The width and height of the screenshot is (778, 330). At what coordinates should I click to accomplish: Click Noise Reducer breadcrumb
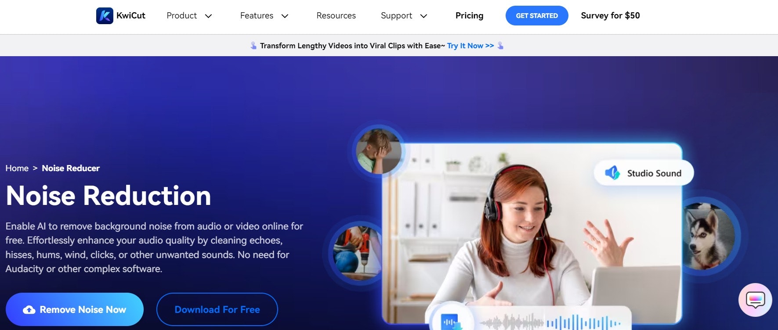pyautogui.click(x=71, y=169)
